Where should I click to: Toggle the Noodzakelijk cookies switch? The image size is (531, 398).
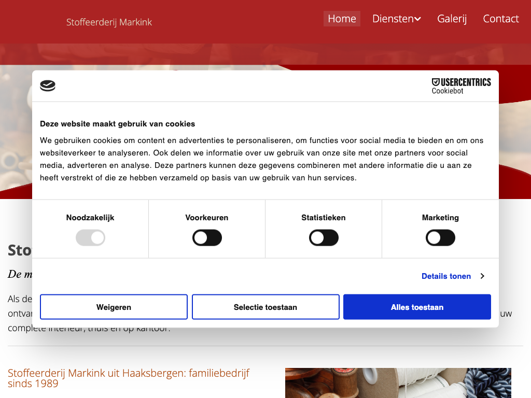(90, 238)
